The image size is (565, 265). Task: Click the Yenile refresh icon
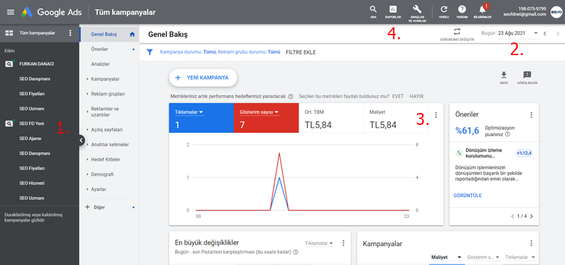(444, 10)
